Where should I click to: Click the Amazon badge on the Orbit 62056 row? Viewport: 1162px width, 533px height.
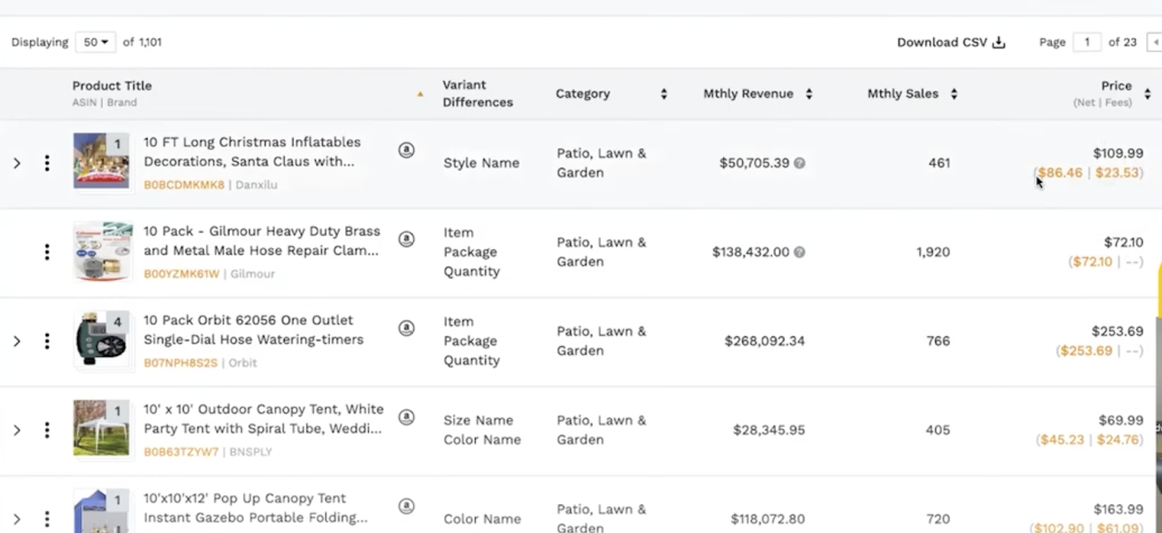click(407, 328)
